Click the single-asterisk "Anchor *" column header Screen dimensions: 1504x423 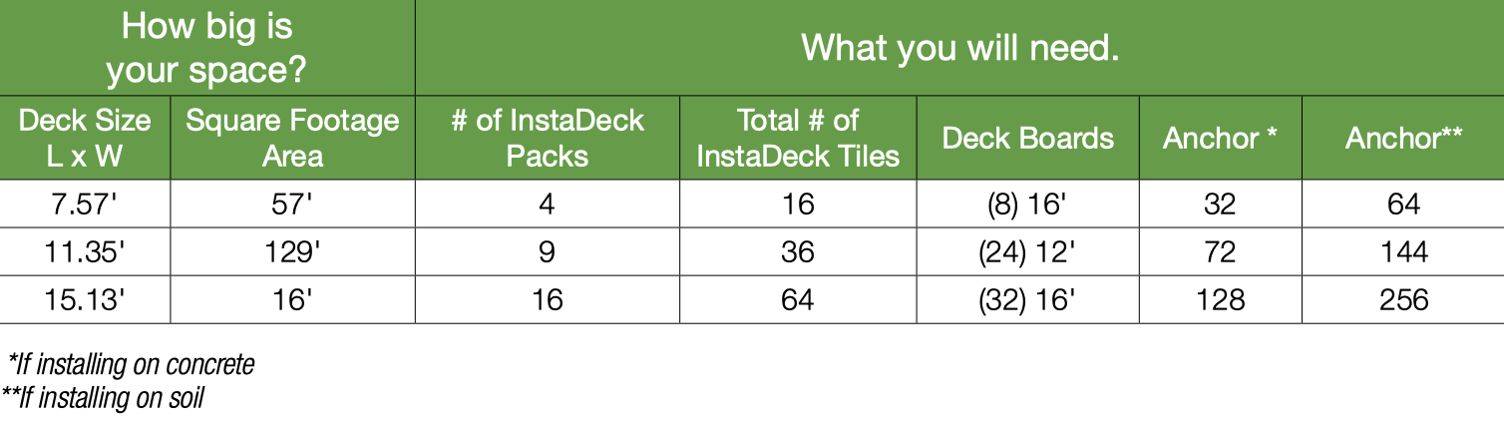click(x=1220, y=138)
